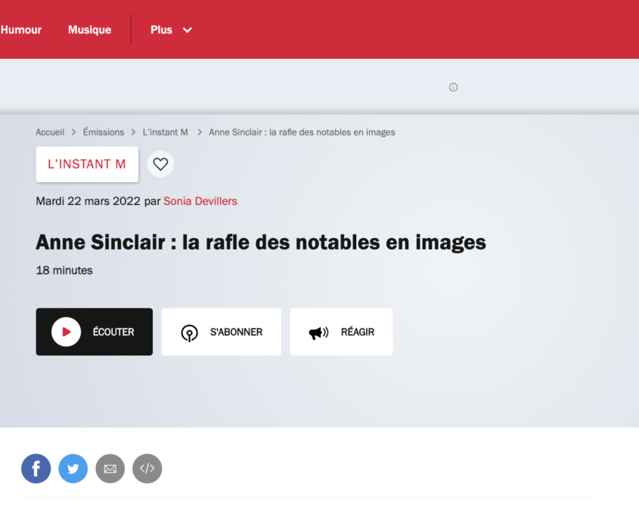Open the Humour menu item
The image size is (639, 517).
coord(20,29)
